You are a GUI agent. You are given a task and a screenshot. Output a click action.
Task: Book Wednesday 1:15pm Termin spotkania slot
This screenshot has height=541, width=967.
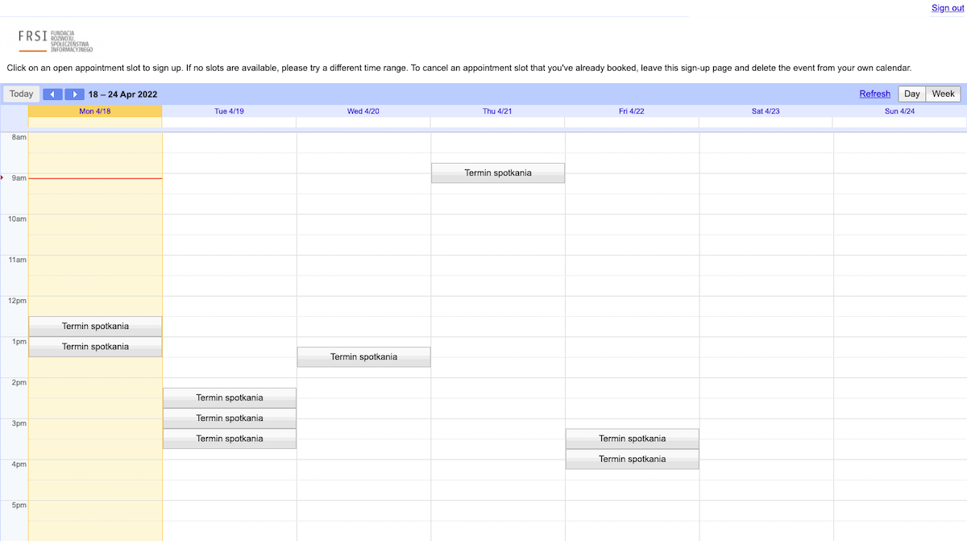363,357
